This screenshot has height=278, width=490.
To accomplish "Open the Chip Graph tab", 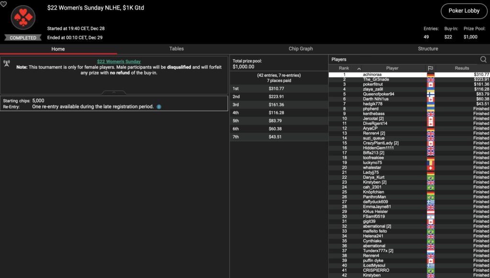I will click(301, 49).
